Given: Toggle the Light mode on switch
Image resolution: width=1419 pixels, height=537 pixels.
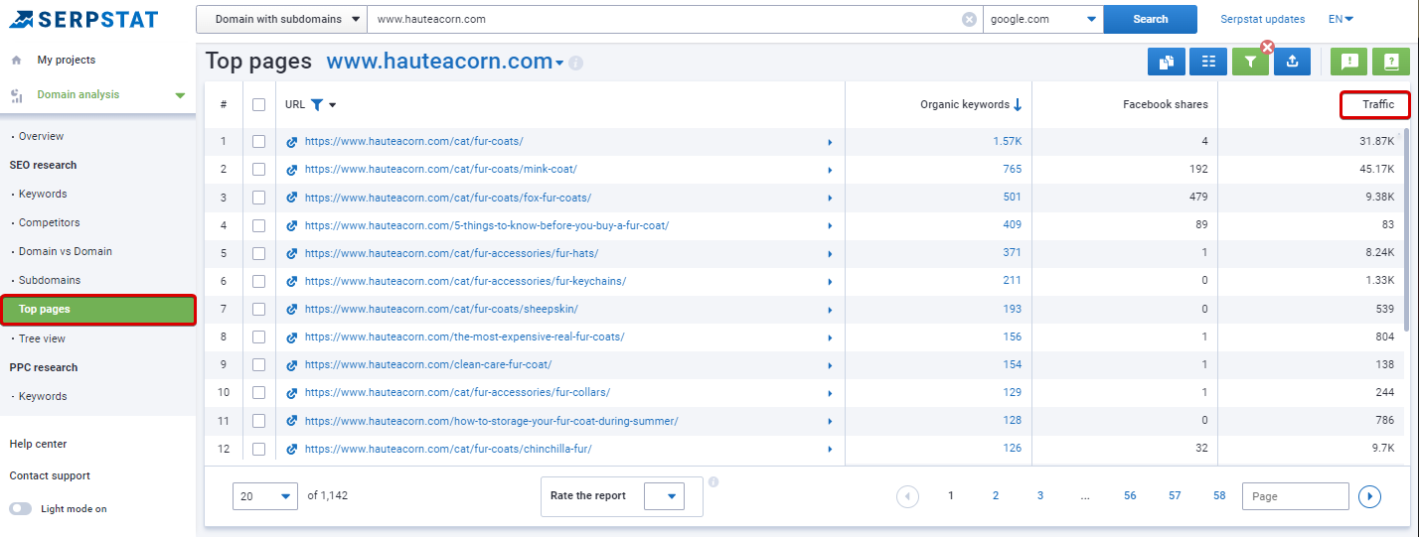Looking at the screenshot, I should [x=20, y=509].
